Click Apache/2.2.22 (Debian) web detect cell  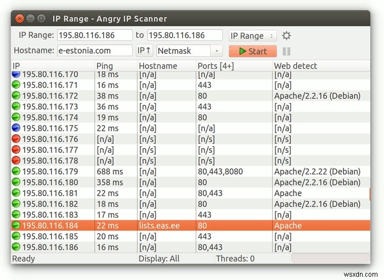click(x=317, y=172)
